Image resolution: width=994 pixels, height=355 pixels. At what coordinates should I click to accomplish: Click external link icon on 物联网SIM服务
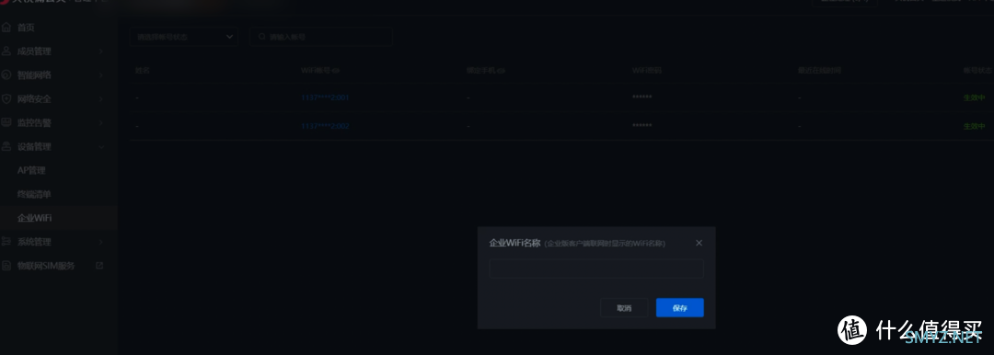click(x=98, y=265)
